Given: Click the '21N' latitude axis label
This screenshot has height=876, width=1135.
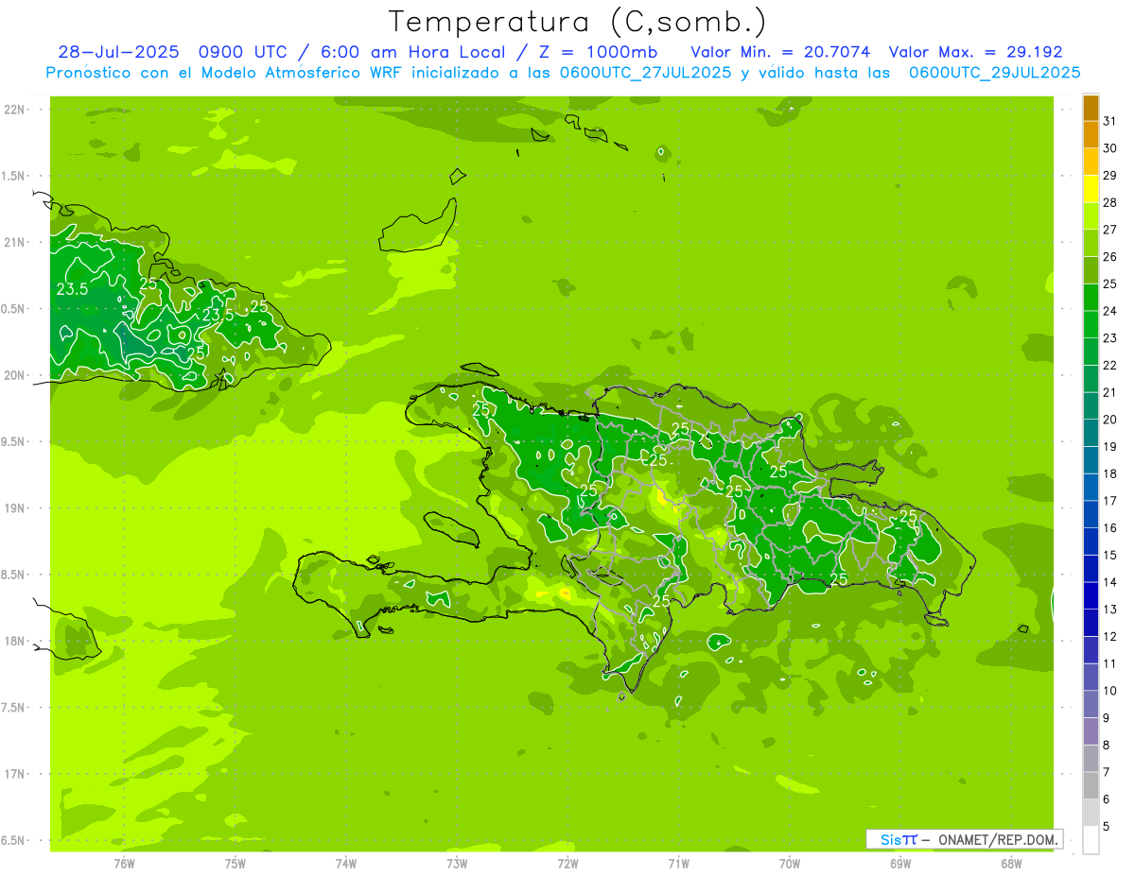Looking at the screenshot, I should click(14, 243).
